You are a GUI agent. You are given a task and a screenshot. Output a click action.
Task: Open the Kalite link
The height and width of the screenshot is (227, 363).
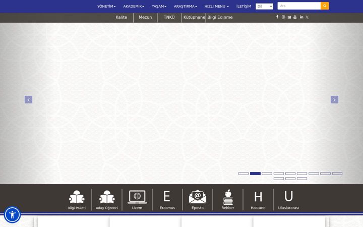point(122,17)
